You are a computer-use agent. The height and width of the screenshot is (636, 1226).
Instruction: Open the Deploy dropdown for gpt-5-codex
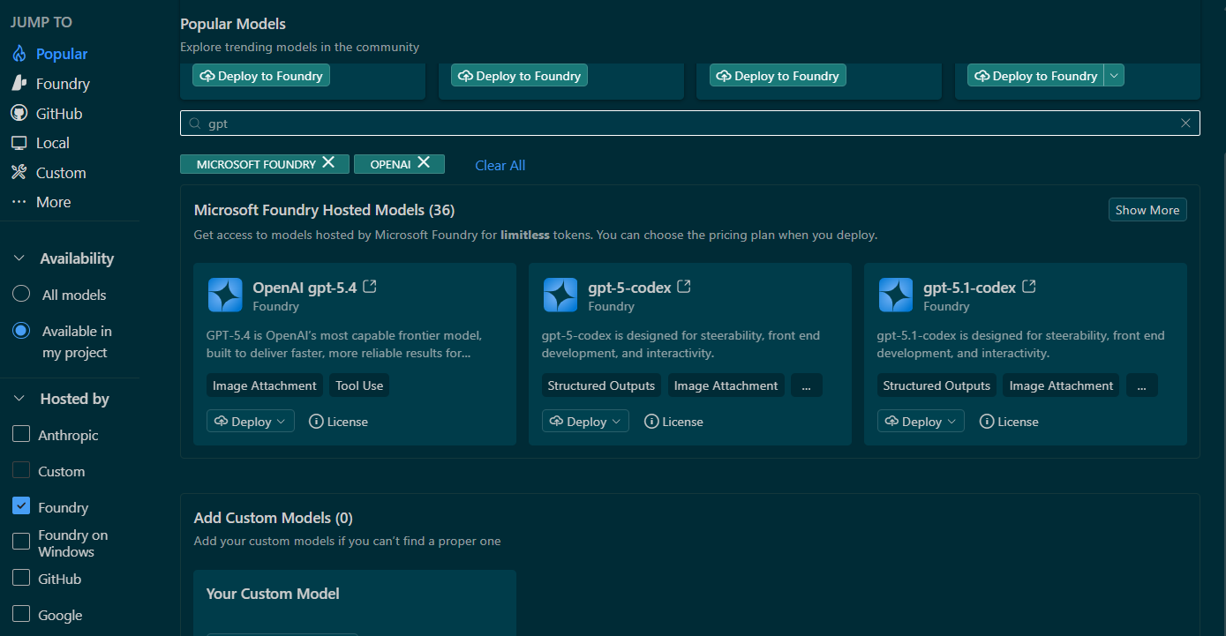point(586,422)
